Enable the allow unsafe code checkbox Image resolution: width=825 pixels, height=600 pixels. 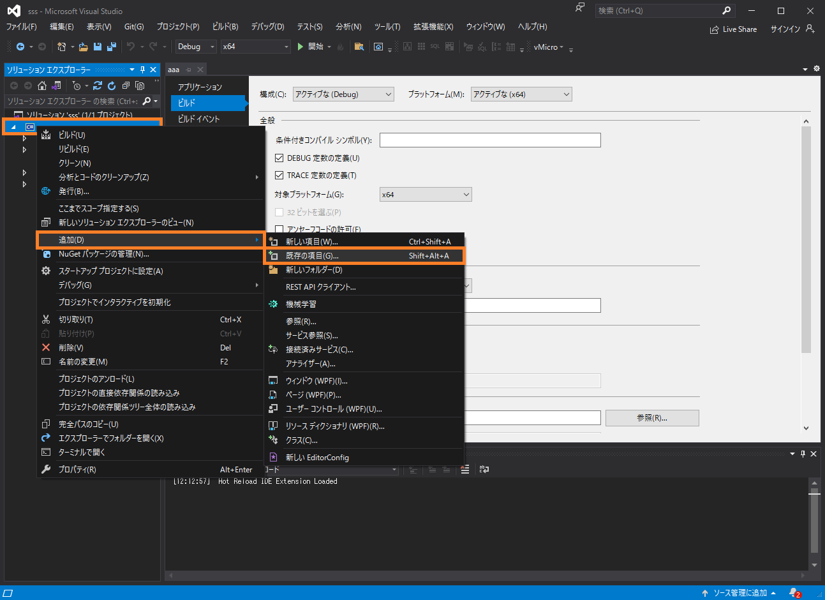279,229
